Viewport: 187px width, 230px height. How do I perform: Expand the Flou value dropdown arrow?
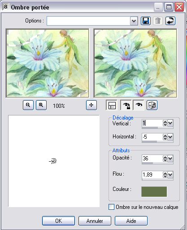tap(170, 175)
